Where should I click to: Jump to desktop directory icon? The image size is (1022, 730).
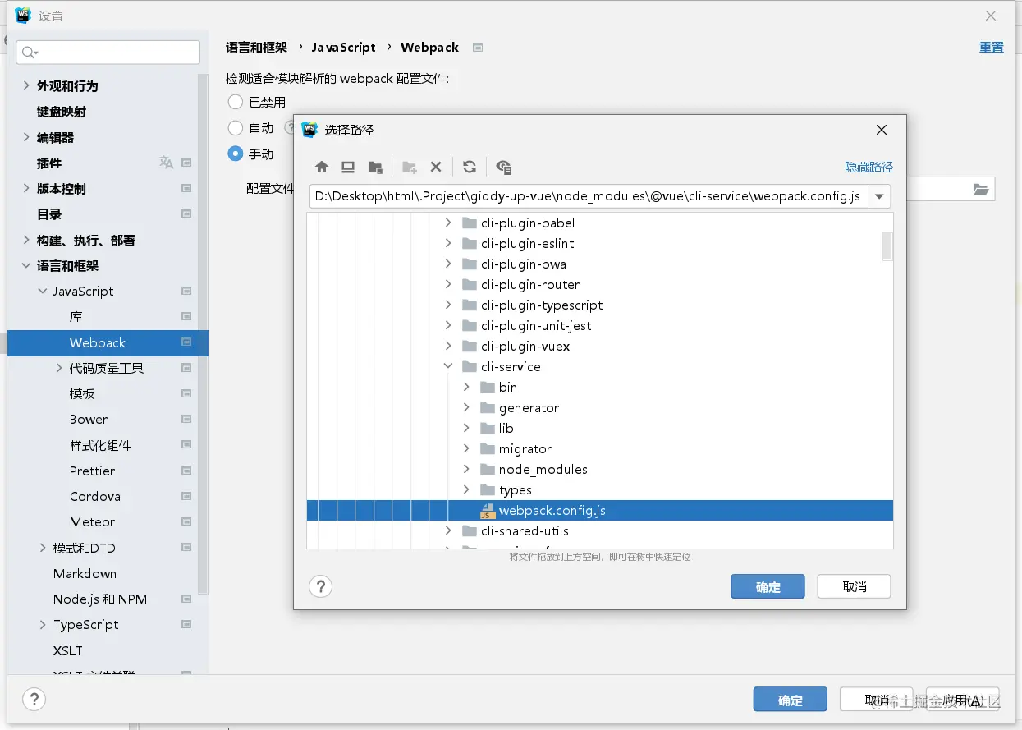pyautogui.click(x=348, y=167)
